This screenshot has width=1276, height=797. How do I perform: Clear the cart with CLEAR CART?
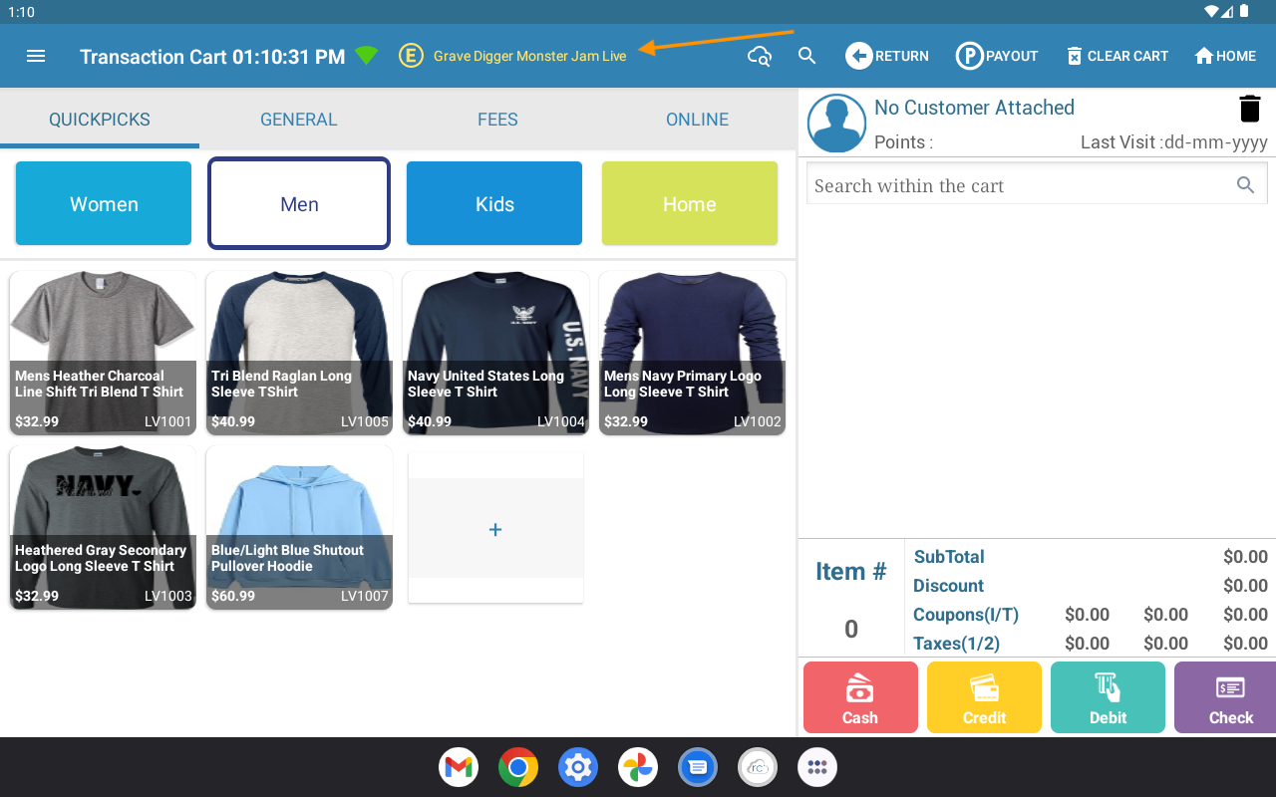[1116, 56]
